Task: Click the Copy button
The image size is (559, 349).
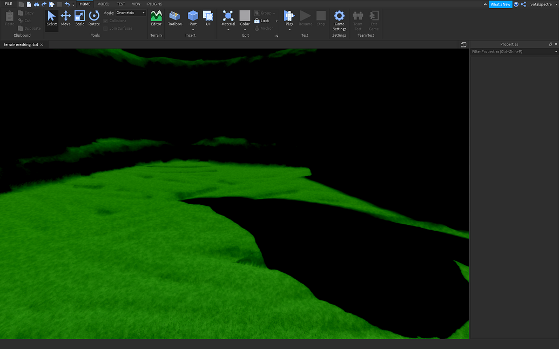Action: click(x=26, y=13)
